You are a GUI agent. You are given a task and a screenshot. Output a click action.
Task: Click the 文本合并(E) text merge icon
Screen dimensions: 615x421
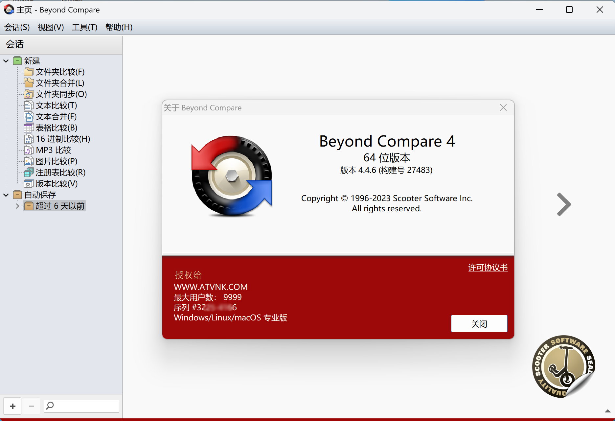pos(29,117)
